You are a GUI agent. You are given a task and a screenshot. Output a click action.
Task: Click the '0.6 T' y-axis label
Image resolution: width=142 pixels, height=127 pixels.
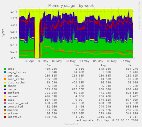(14, 38)
